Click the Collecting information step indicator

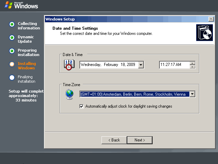pyautogui.click(x=12, y=24)
